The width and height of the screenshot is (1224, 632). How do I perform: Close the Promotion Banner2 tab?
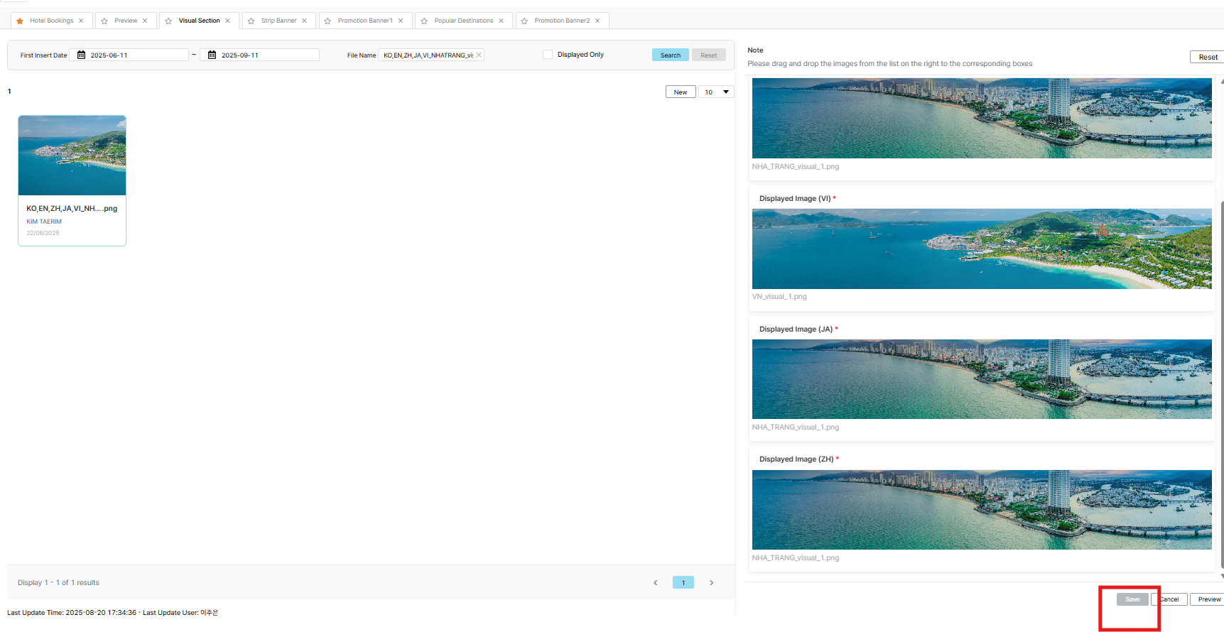(x=597, y=21)
